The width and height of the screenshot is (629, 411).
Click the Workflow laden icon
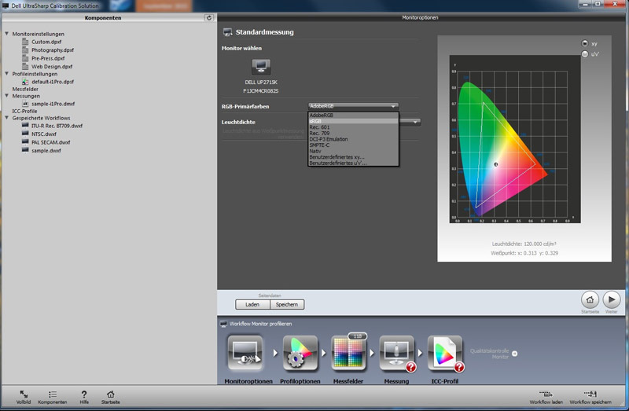click(x=546, y=394)
